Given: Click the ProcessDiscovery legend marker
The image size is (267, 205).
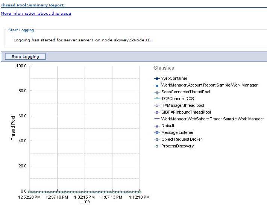Looking at the screenshot, I should point(157,146).
